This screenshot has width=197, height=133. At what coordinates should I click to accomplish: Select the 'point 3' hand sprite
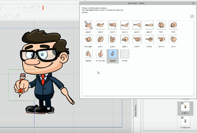[161, 39]
